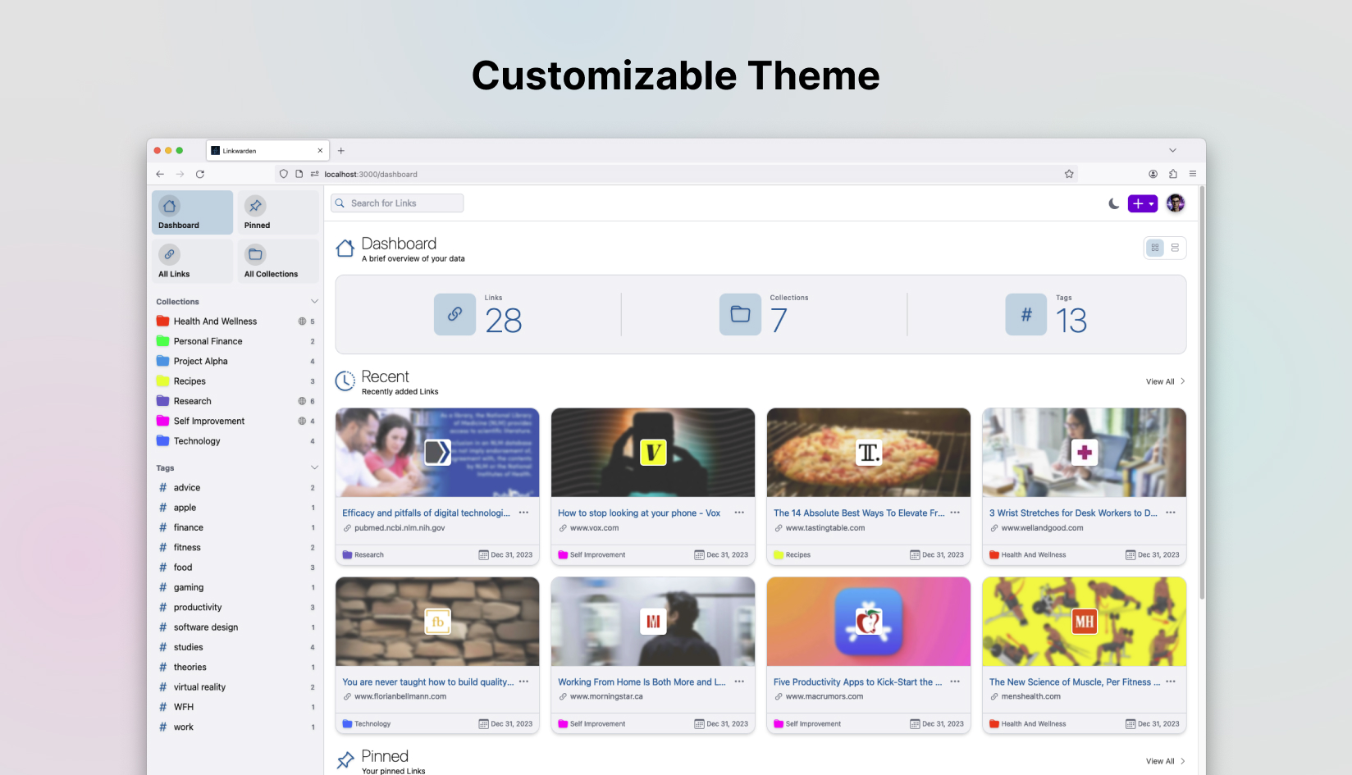Click the Links count stat icon
This screenshot has width=1352, height=775.
[454, 314]
